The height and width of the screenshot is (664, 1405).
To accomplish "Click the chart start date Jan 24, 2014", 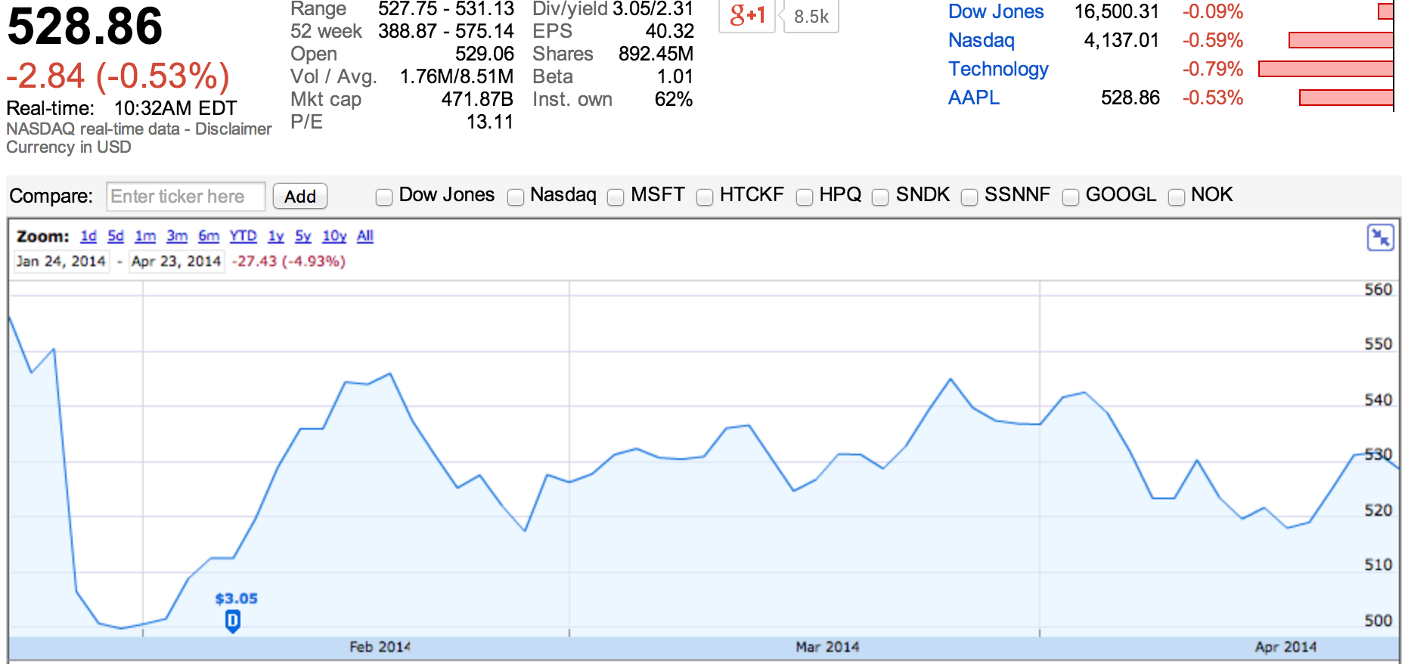I will coord(61,261).
